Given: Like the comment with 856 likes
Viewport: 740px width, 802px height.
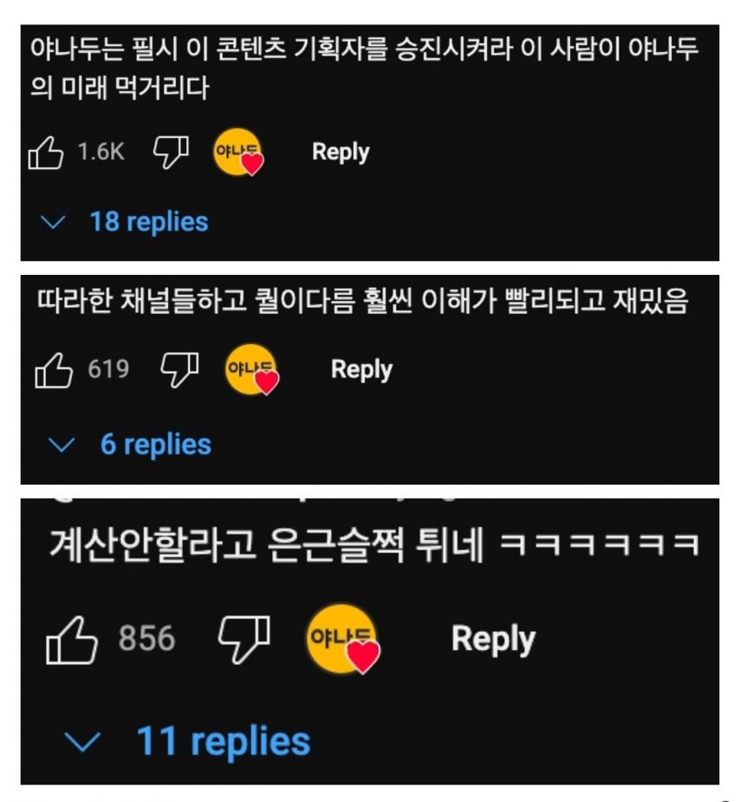Looking at the screenshot, I should pos(72,640).
